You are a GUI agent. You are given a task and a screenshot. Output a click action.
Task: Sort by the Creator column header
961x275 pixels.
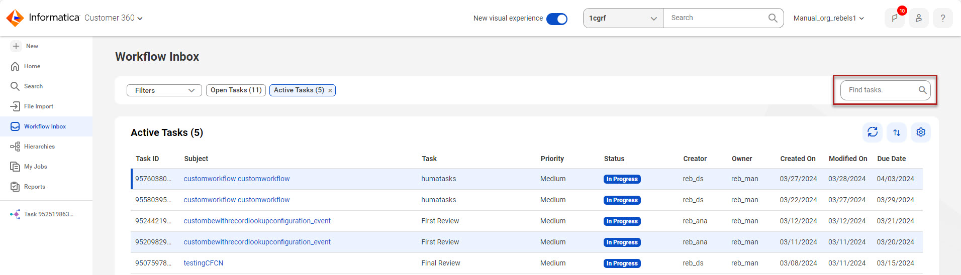pos(695,159)
